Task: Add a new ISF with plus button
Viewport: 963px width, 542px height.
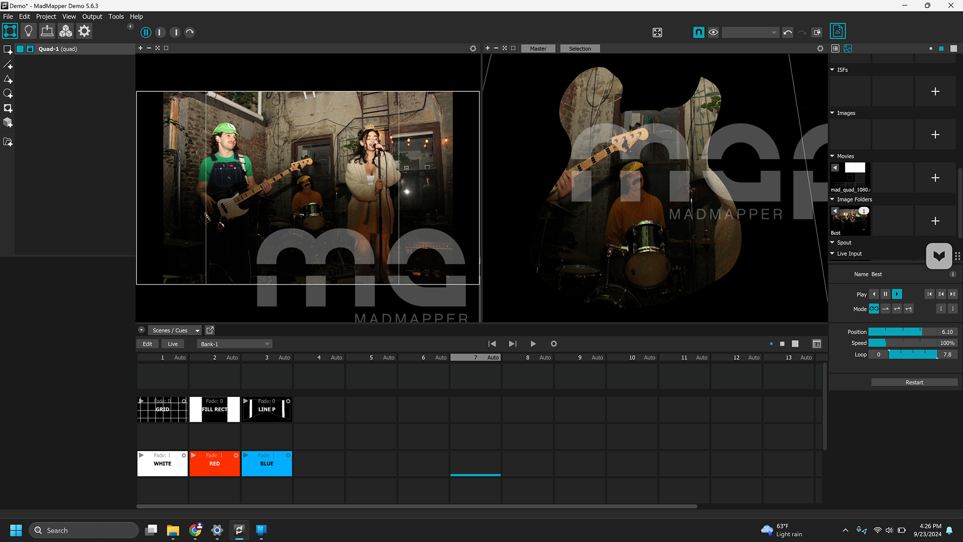Action: [x=935, y=91]
